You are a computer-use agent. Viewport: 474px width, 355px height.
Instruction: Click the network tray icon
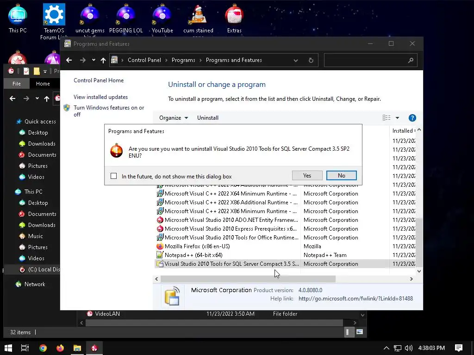(398, 348)
